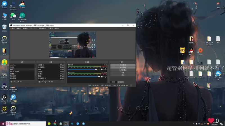The height and width of the screenshot is (126, 225).
Task: Remove the selected scene with the minus icon
Action: click(15, 82)
